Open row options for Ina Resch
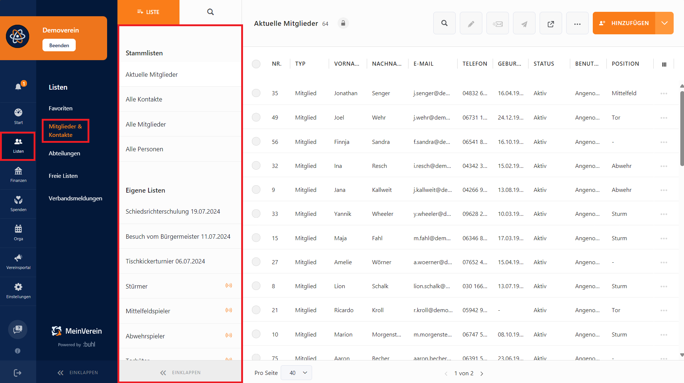Image resolution: width=684 pixels, height=383 pixels. [x=664, y=166]
